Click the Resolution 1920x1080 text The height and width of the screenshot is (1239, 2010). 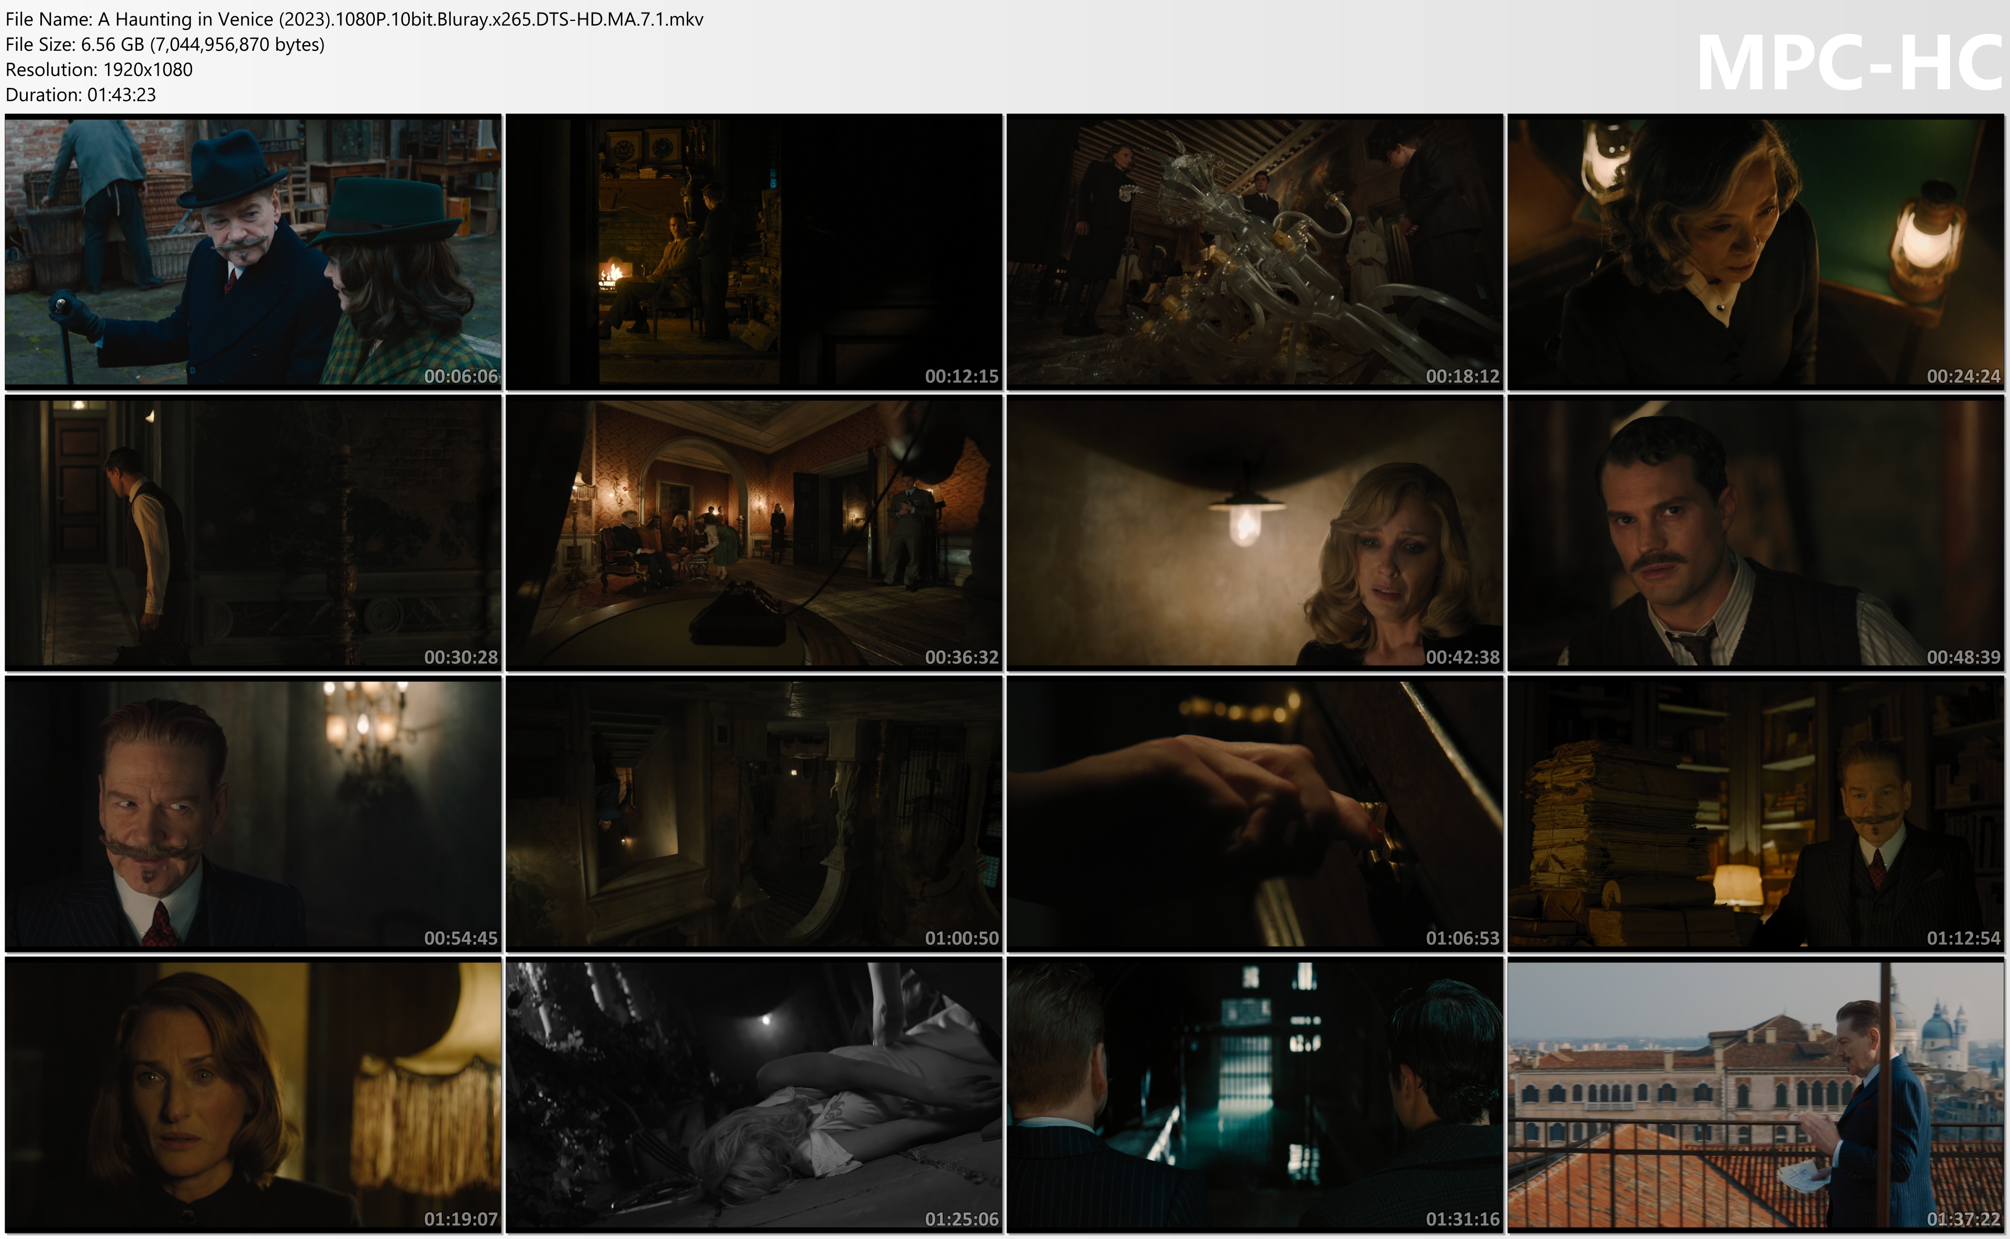[x=98, y=70]
